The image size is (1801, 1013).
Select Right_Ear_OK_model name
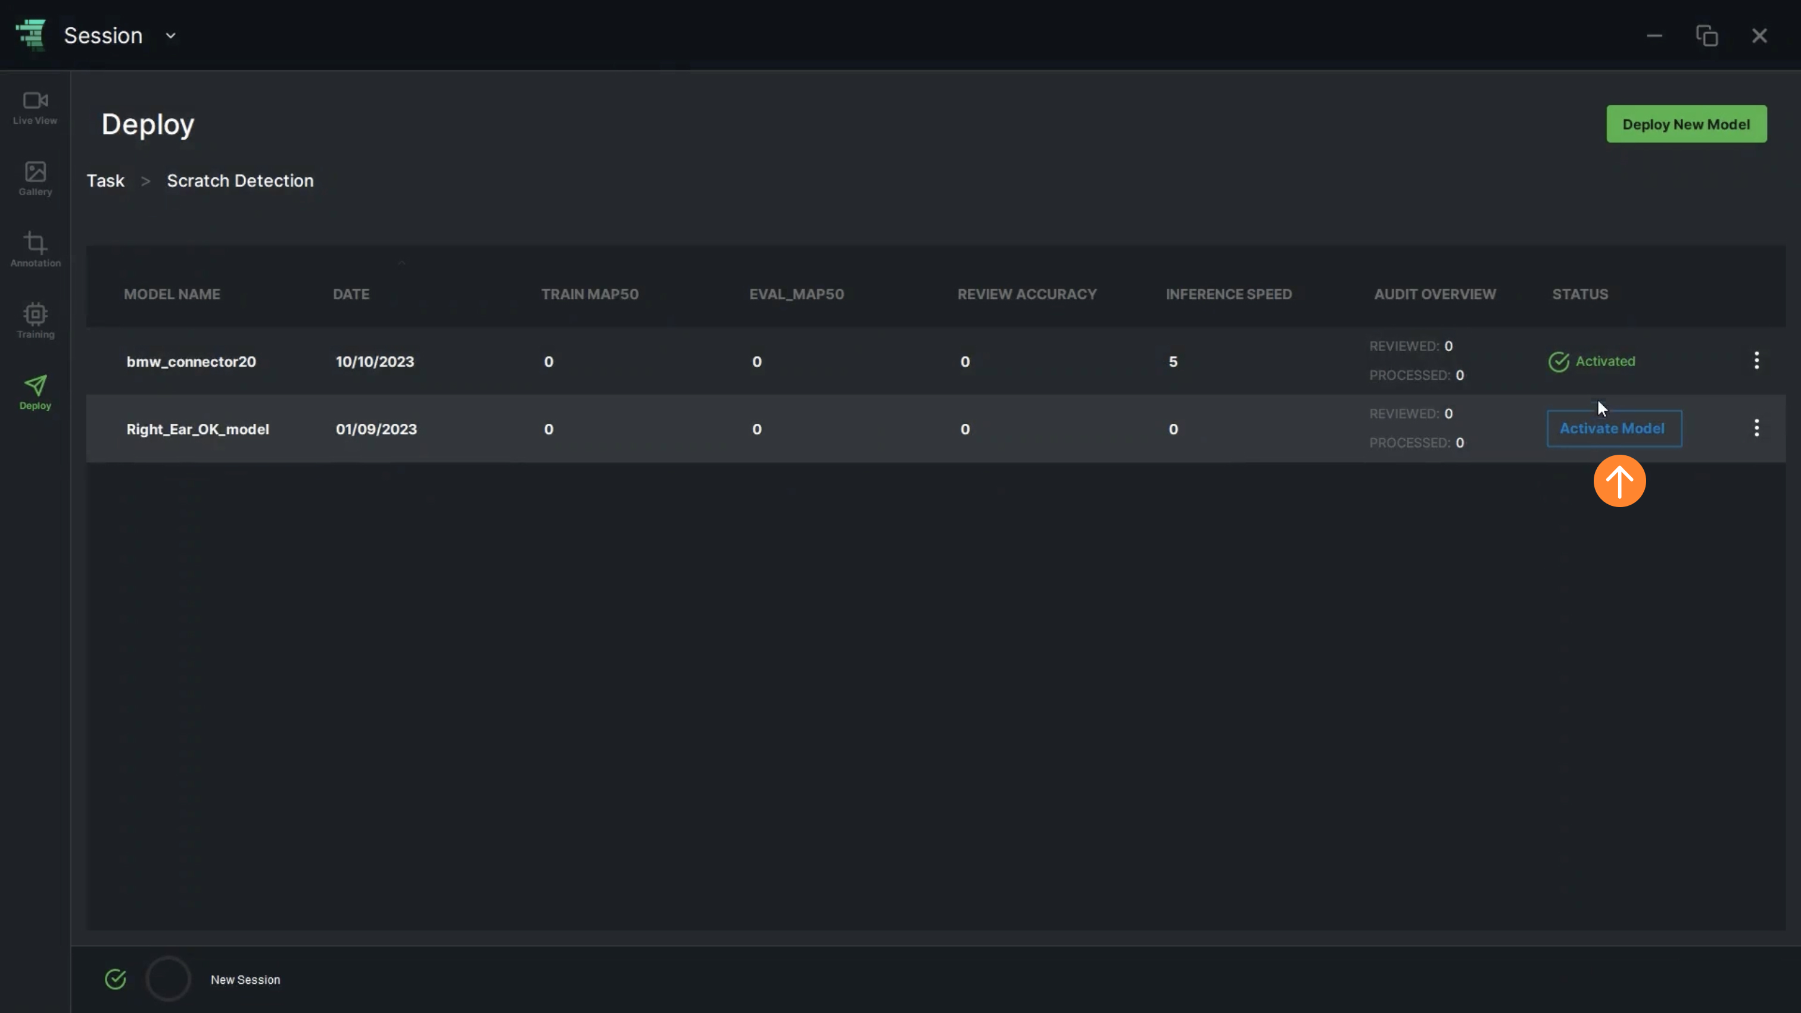click(x=197, y=430)
